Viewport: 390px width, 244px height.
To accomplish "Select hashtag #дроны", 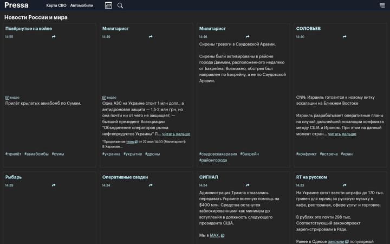I will pos(152,154).
